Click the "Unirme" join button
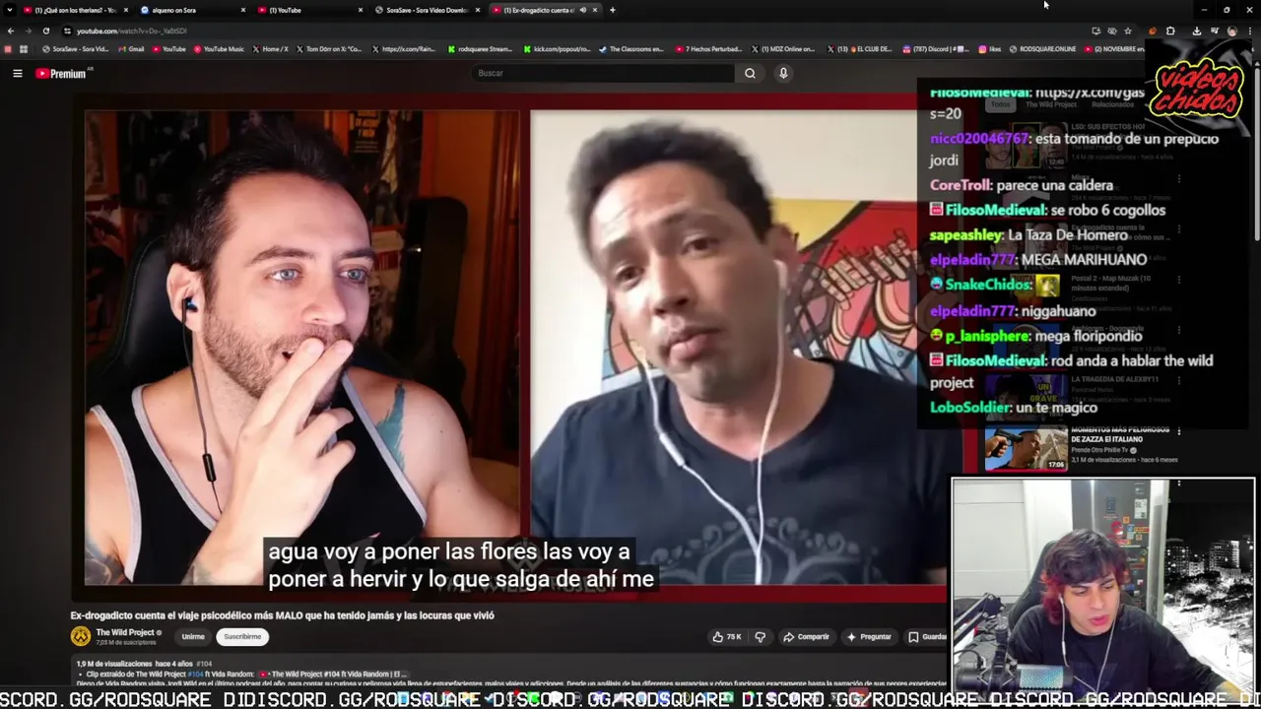Screen dimensions: 1261x709 193,637
